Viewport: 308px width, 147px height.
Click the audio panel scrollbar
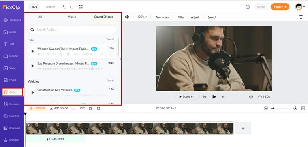(x=118, y=46)
